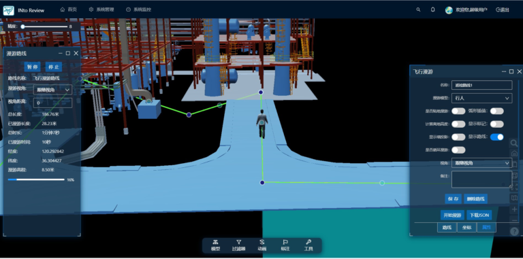Viewport: 523px width, 259px height.
Task: Maximize the 漫游路线 panel
Action: tap(68, 53)
